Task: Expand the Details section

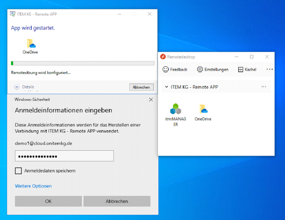Action: [x=17, y=87]
